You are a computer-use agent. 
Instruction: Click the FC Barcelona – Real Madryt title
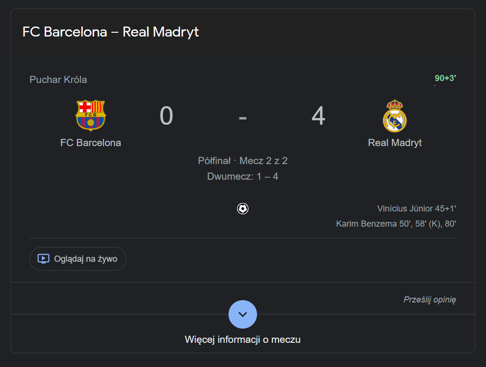[111, 32]
